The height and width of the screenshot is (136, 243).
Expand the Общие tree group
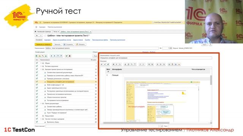(41, 63)
